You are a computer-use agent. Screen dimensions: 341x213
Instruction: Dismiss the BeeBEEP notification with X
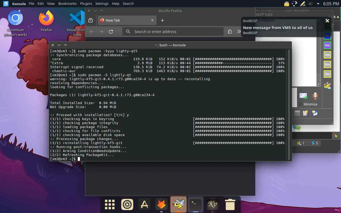coord(327,21)
